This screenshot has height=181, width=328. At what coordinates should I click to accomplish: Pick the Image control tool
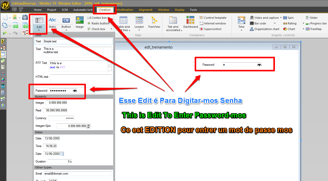79,22
